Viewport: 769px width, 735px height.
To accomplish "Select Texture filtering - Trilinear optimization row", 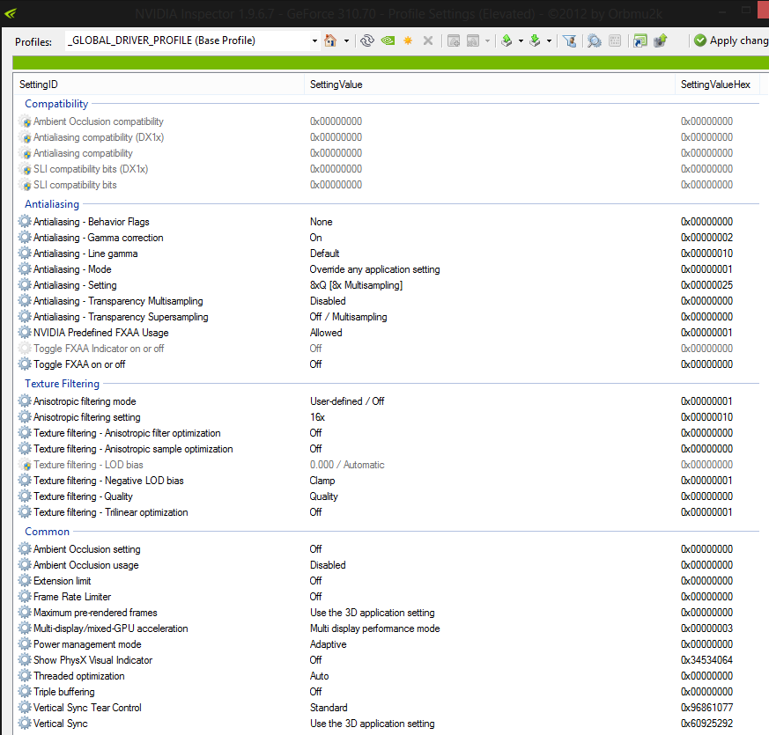I will (x=388, y=512).
